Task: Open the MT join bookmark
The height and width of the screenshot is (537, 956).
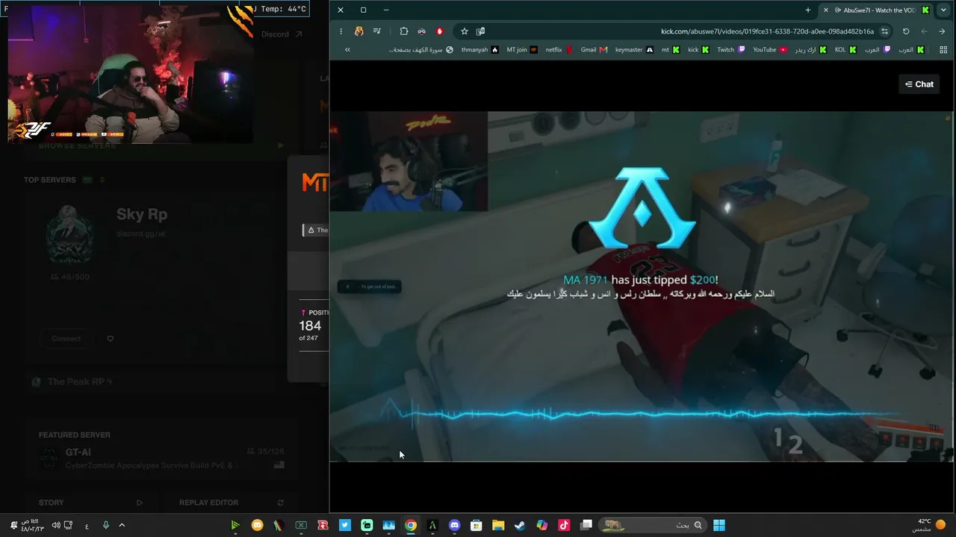Action: coord(522,50)
